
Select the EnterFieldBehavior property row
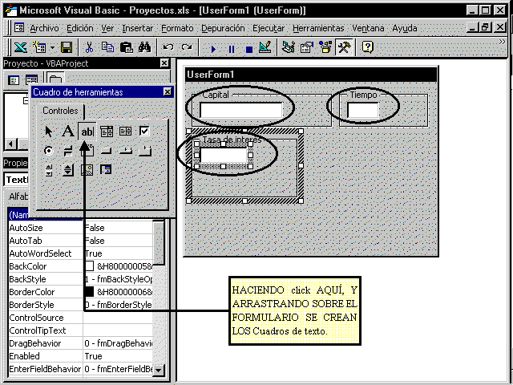(x=80, y=369)
